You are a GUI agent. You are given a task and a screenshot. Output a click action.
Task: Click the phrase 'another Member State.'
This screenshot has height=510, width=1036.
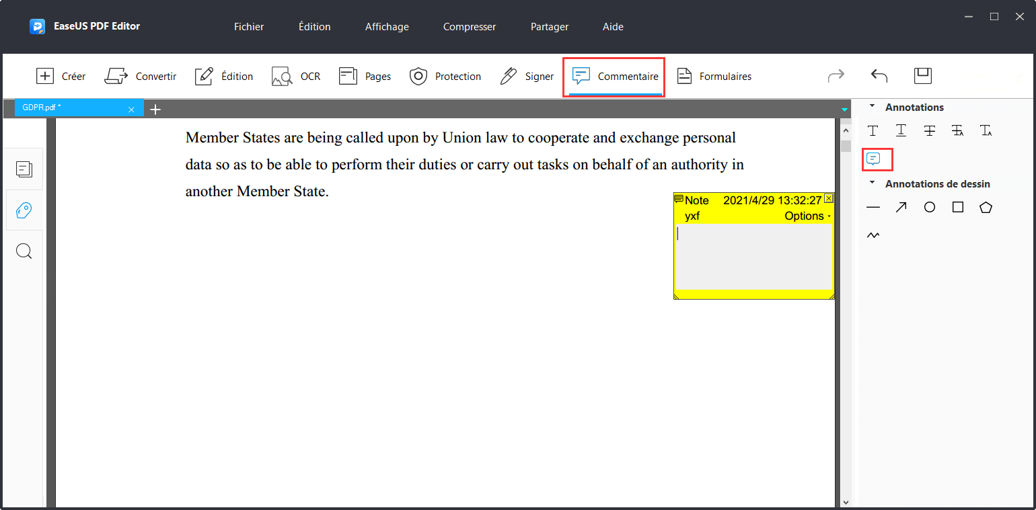tap(257, 192)
